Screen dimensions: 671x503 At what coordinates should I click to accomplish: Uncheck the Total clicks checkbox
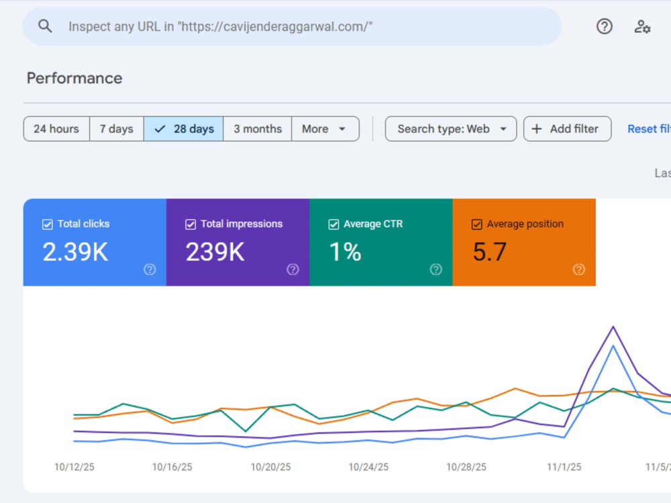[48, 224]
